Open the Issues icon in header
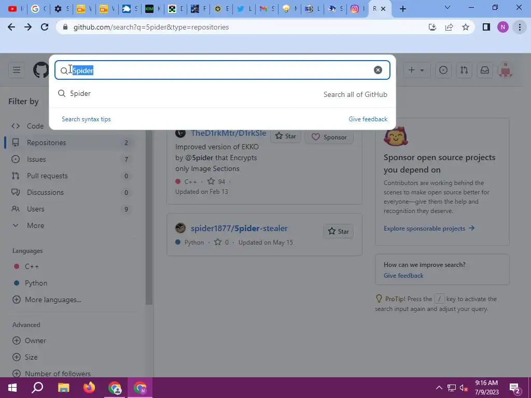The image size is (531, 398). (443, 70)
